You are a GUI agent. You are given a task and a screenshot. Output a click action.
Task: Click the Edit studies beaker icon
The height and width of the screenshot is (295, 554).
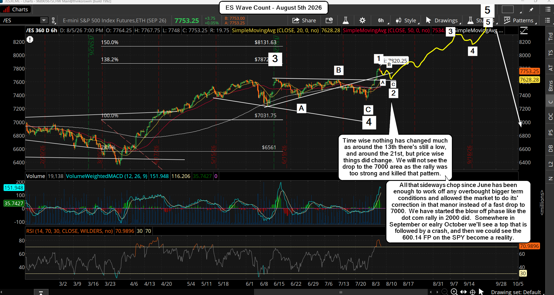point(345,20)
